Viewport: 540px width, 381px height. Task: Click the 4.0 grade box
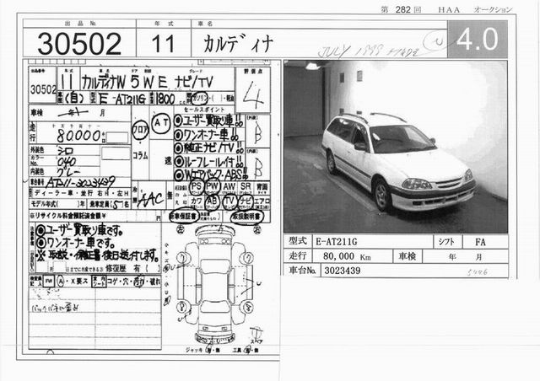click(x=478, y=39)
